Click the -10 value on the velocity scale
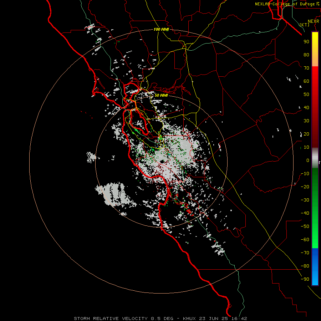Viewport: 321px width, 321px height. pos(305,174)
